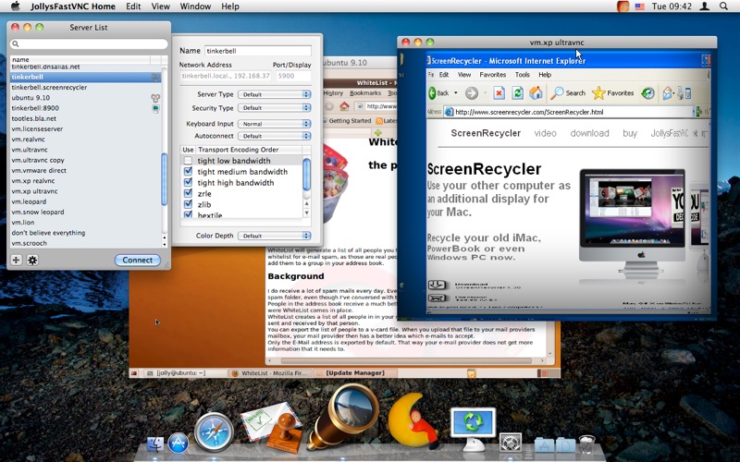Expand the Color Depth dropdown

pyautogui.click(x=275, y=236)
